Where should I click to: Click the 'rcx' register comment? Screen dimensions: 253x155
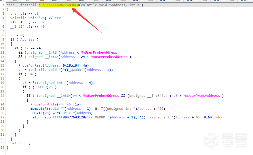pyautogui.click(x=58, y=18)
